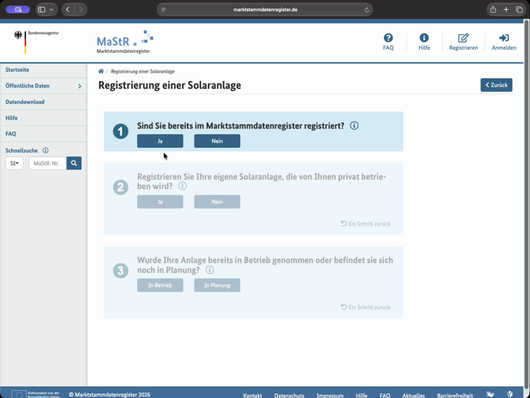This screenshot has width=530, height=398.
Task: Toggle the Safari sidebar
Action: [x=41, y=9]
